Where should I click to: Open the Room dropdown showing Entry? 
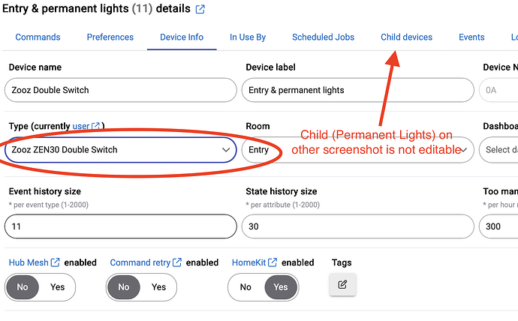359,150
